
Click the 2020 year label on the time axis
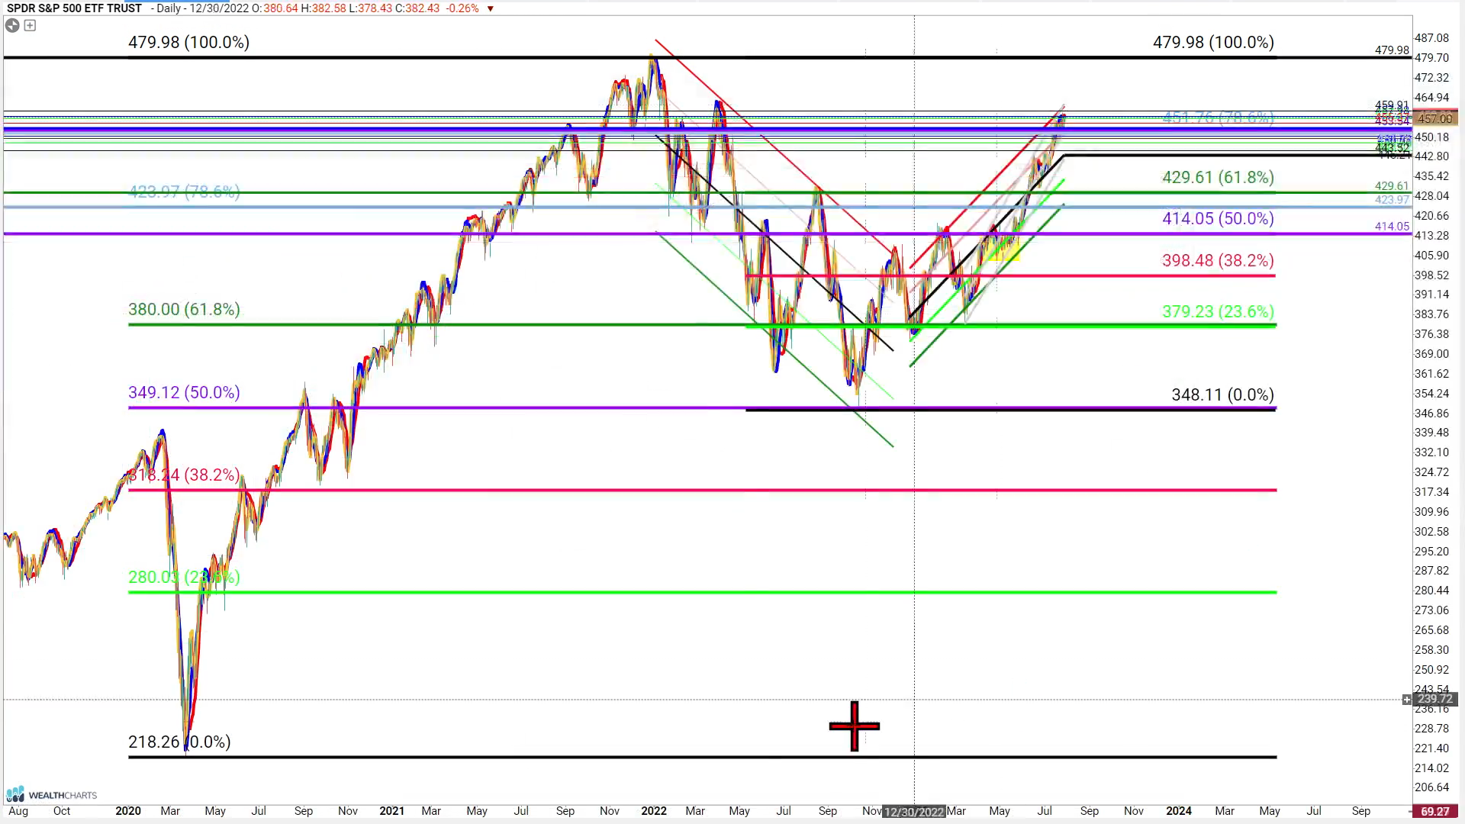tap(128, 811)
